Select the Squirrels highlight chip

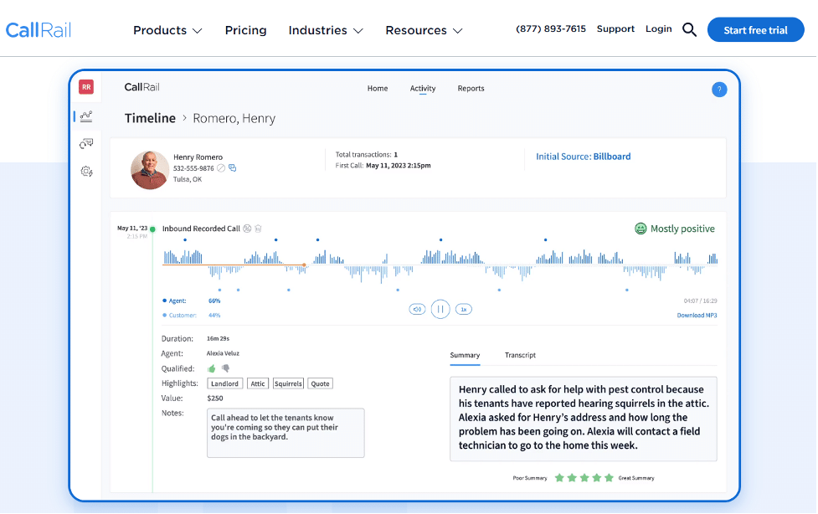pos(288,383)
